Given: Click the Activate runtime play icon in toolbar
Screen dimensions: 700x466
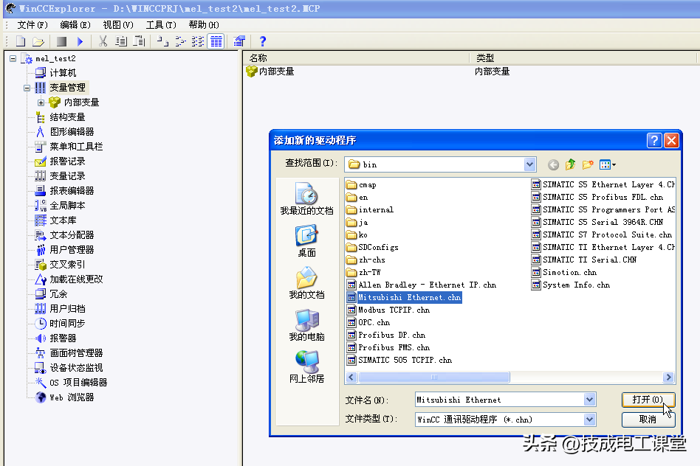Looking at the screenshot, I should coord(80,41).
